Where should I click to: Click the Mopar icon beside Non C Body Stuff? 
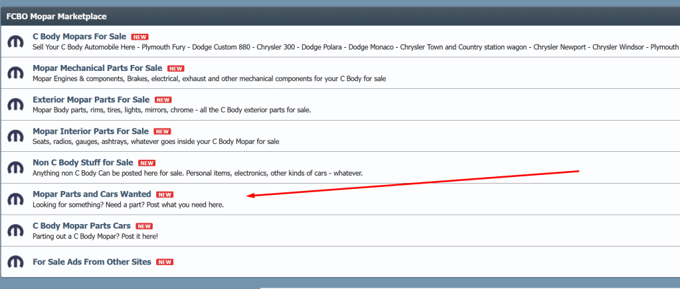click(15, 168)
